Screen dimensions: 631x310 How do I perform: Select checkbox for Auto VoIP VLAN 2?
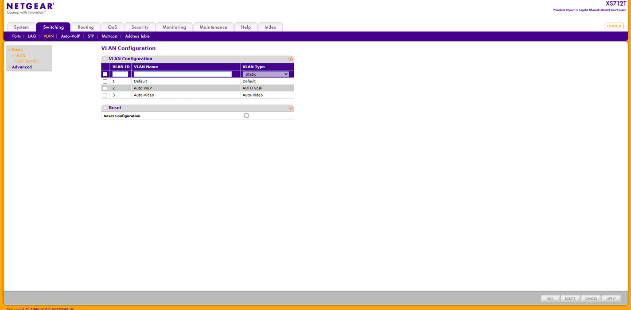pyautogui.click(x=105, y=88)
